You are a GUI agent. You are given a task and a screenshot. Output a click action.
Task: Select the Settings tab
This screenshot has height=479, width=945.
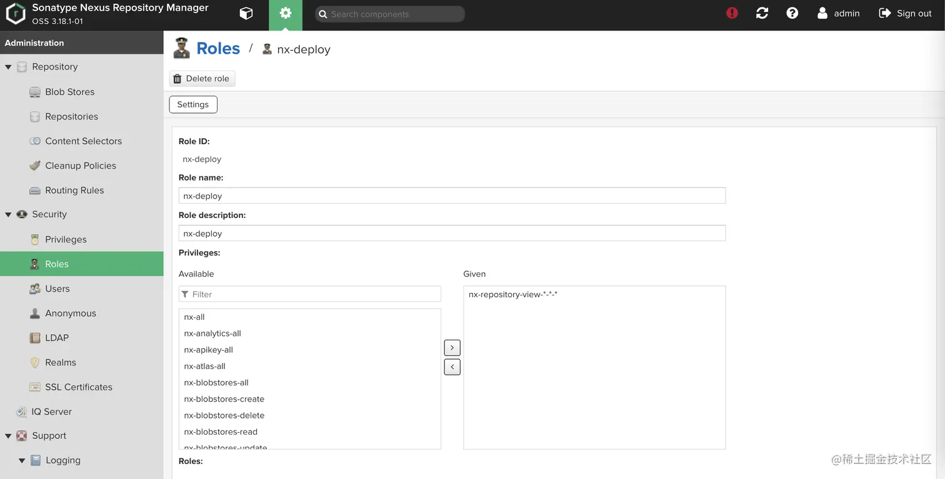click(193, 104)
